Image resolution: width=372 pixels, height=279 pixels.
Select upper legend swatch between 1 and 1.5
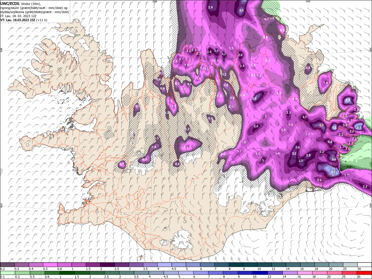(x=79, y=265)
